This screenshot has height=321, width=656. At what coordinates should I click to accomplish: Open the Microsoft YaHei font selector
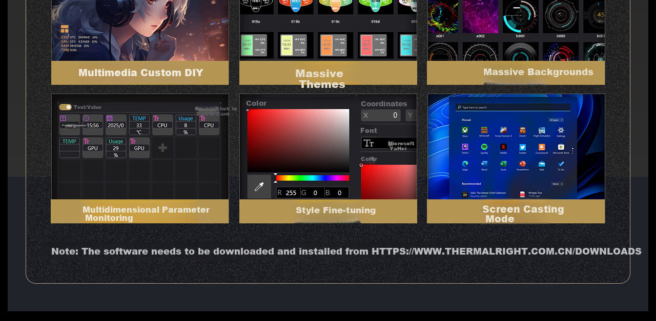(x=388, y=144)
